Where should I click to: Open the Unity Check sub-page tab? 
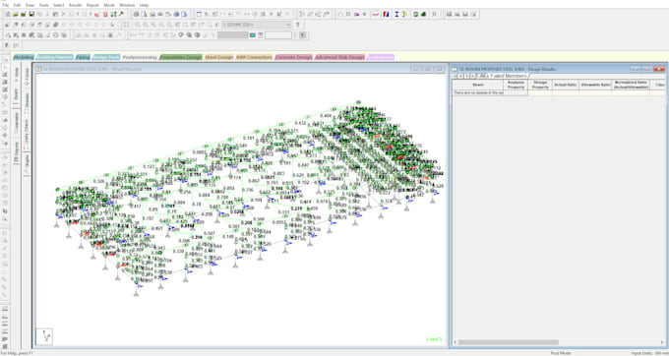point(27,134)
